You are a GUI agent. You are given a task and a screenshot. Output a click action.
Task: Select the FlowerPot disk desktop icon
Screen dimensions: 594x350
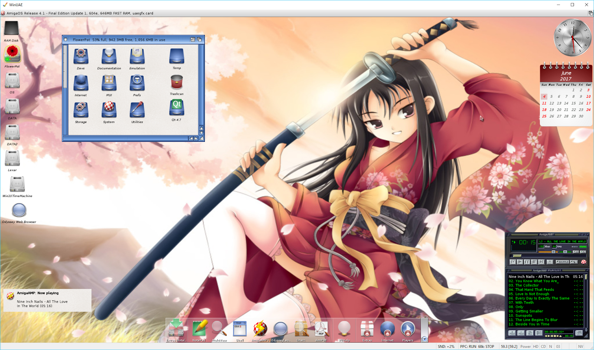[12, 57]
